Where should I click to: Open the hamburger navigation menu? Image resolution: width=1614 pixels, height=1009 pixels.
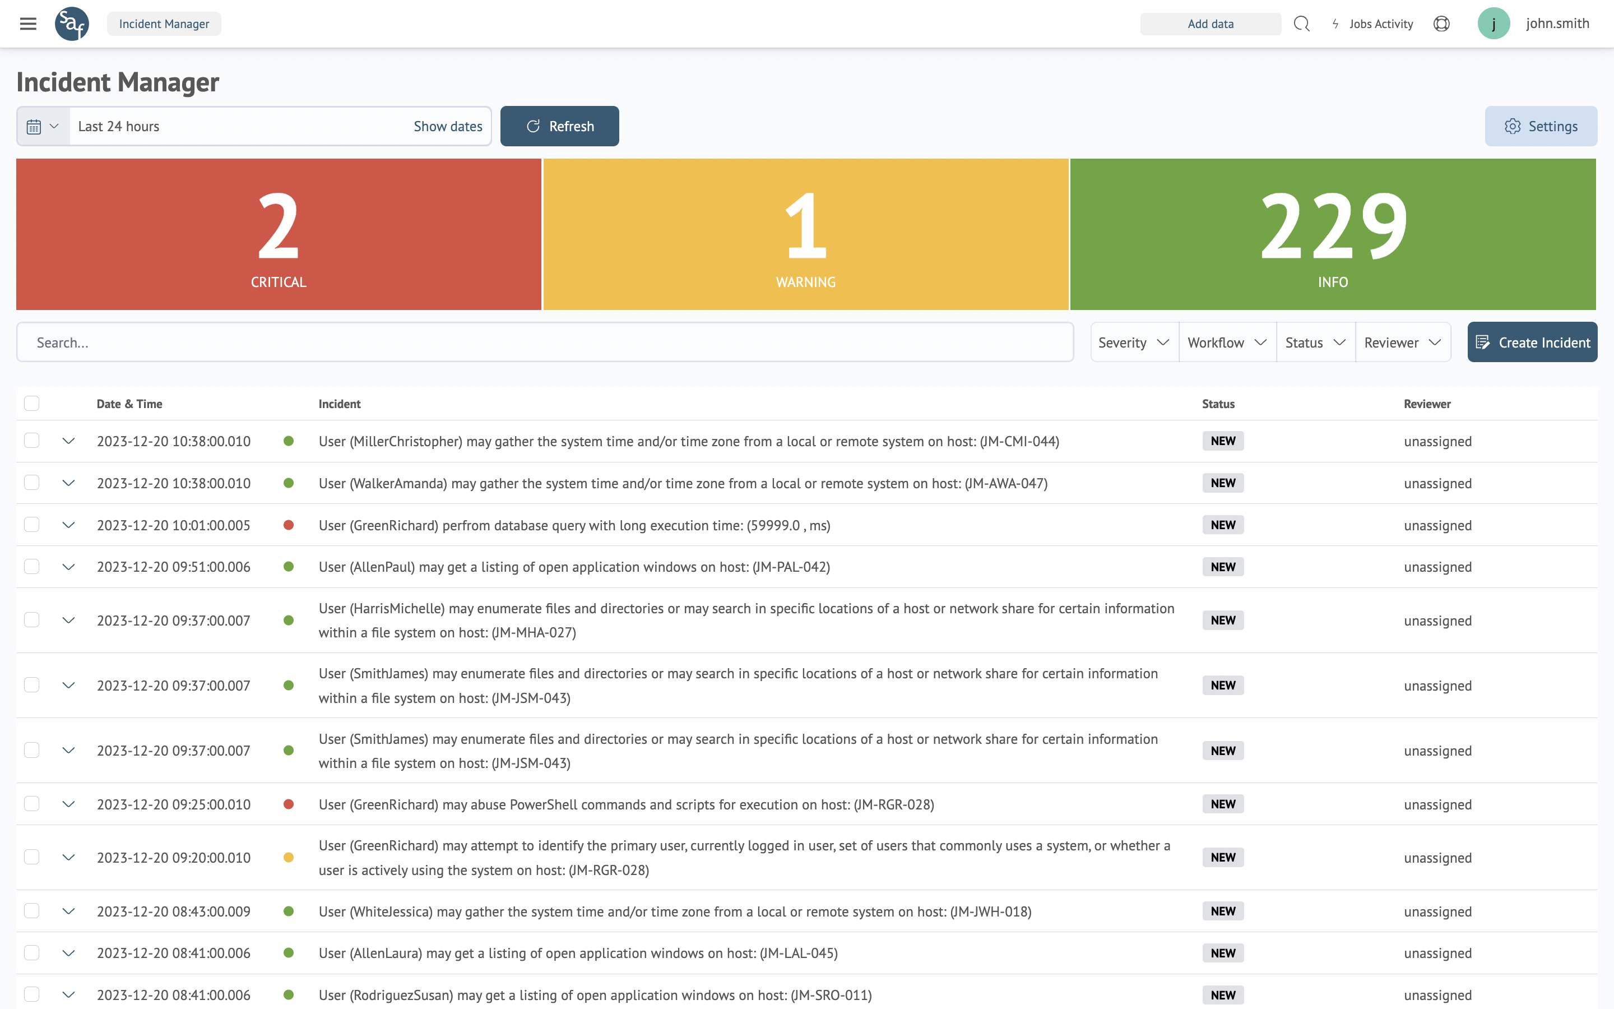coord(28,24)
